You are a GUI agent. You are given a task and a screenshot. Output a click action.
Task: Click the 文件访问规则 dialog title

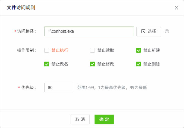coord(21,8)
